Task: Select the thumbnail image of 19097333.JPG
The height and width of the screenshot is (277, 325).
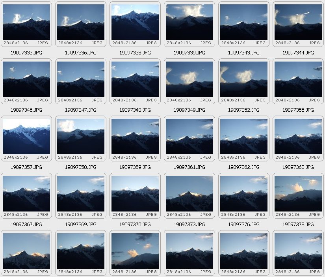Action: 26,22
